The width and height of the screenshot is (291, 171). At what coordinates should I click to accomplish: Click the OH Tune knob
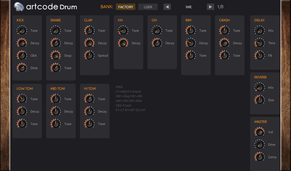(x=157, y=31)
